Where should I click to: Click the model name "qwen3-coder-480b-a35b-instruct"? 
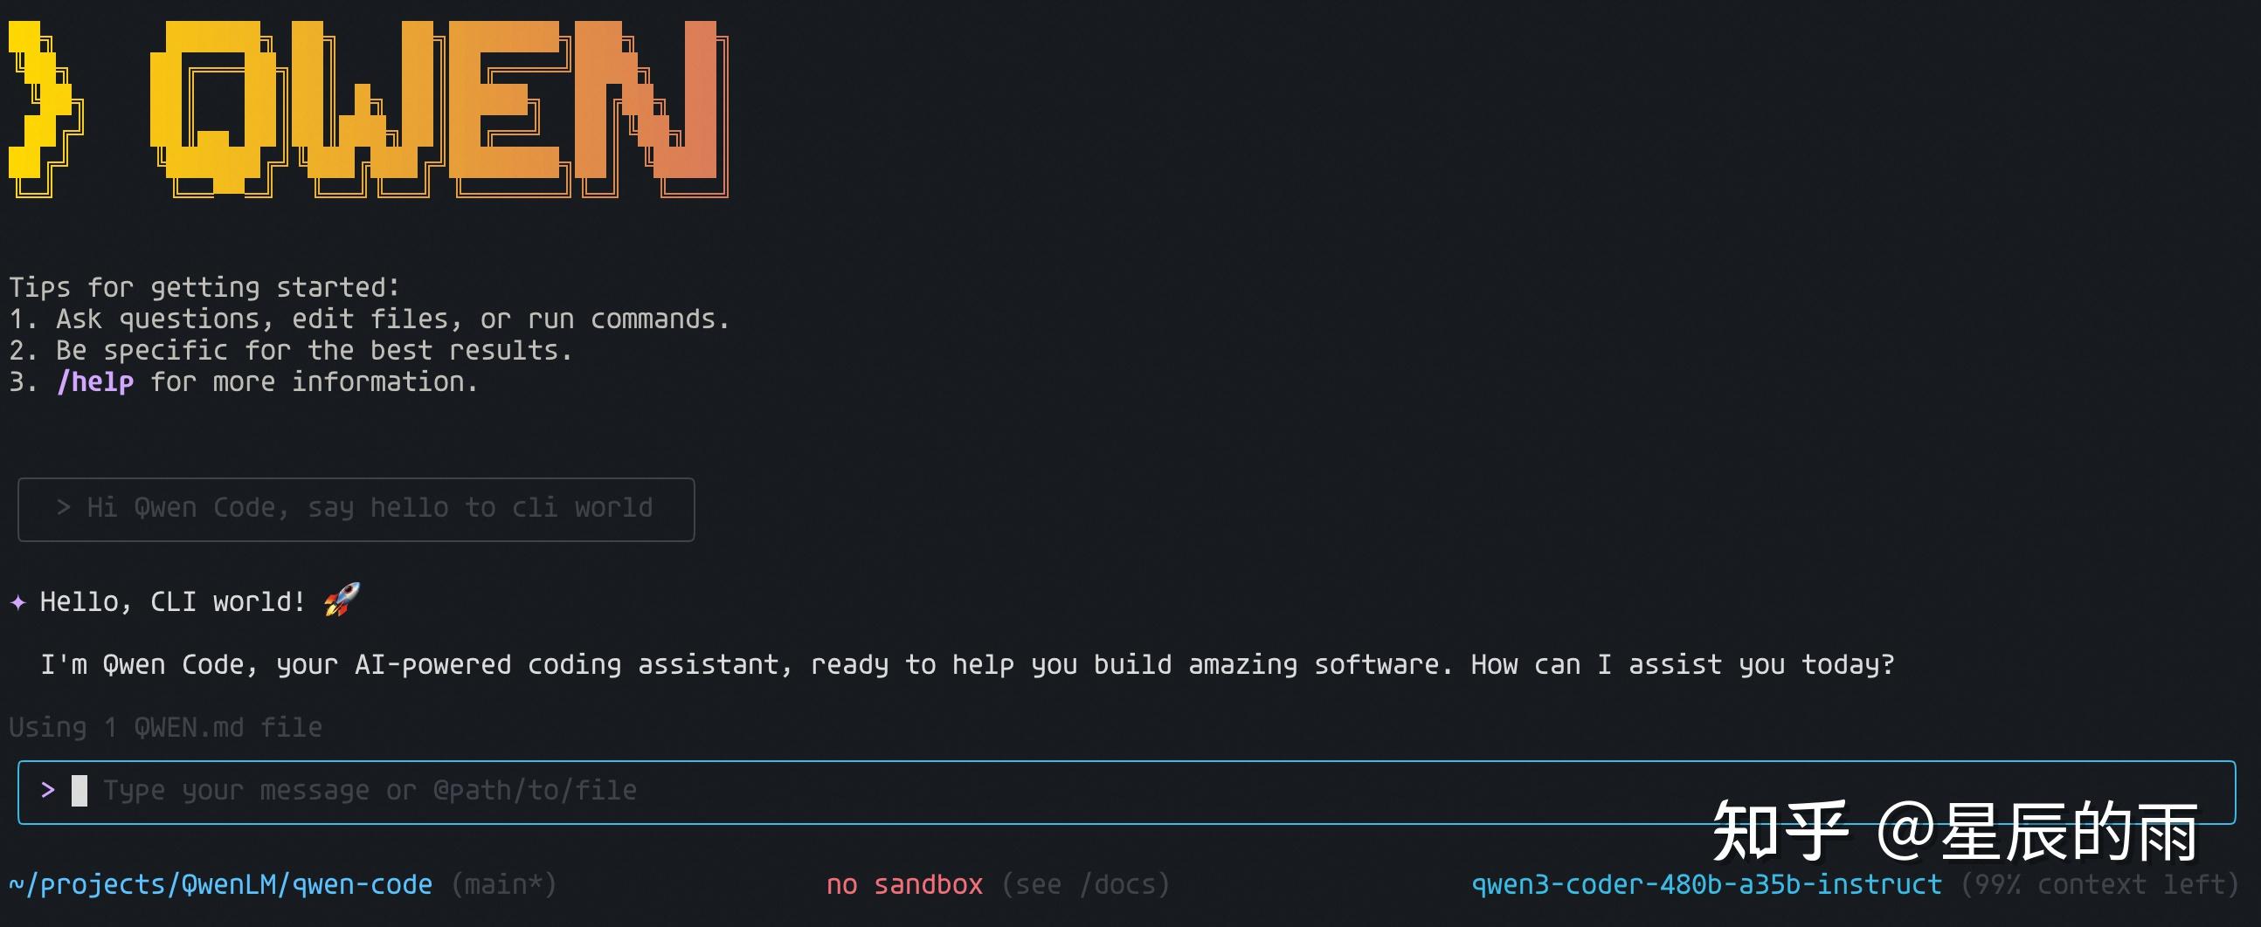click(x=1706, y=884)
